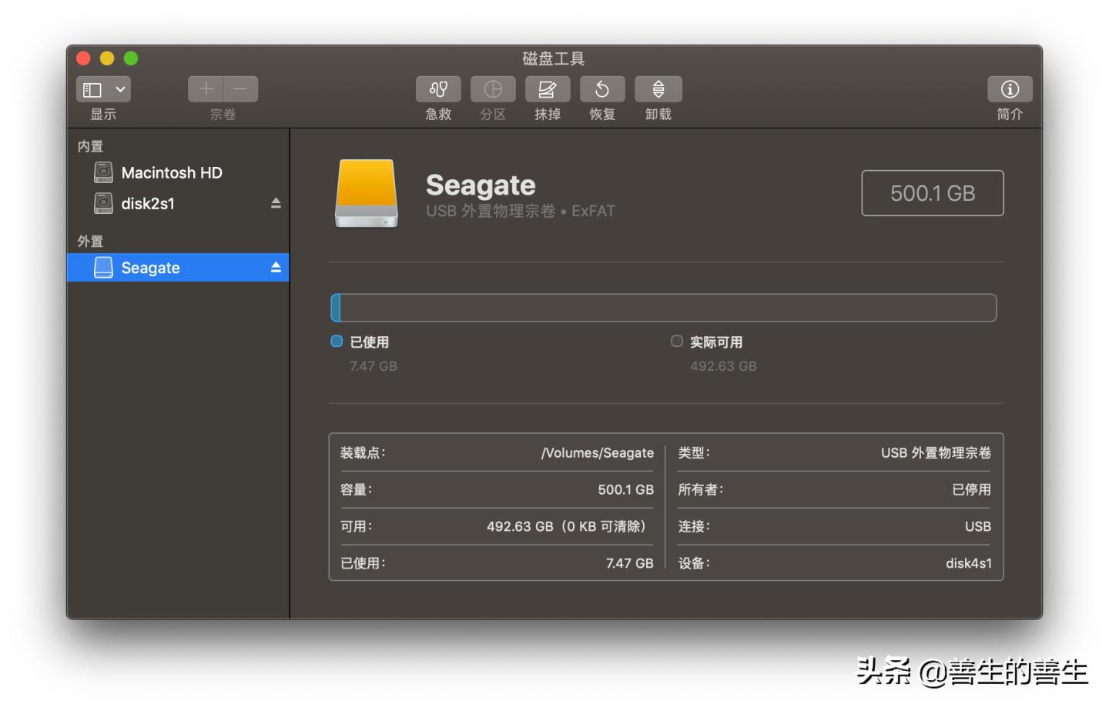Screen dimensions: 1109x707
Task: Click the 容量 500.1 GB table value
Action: 625,489
